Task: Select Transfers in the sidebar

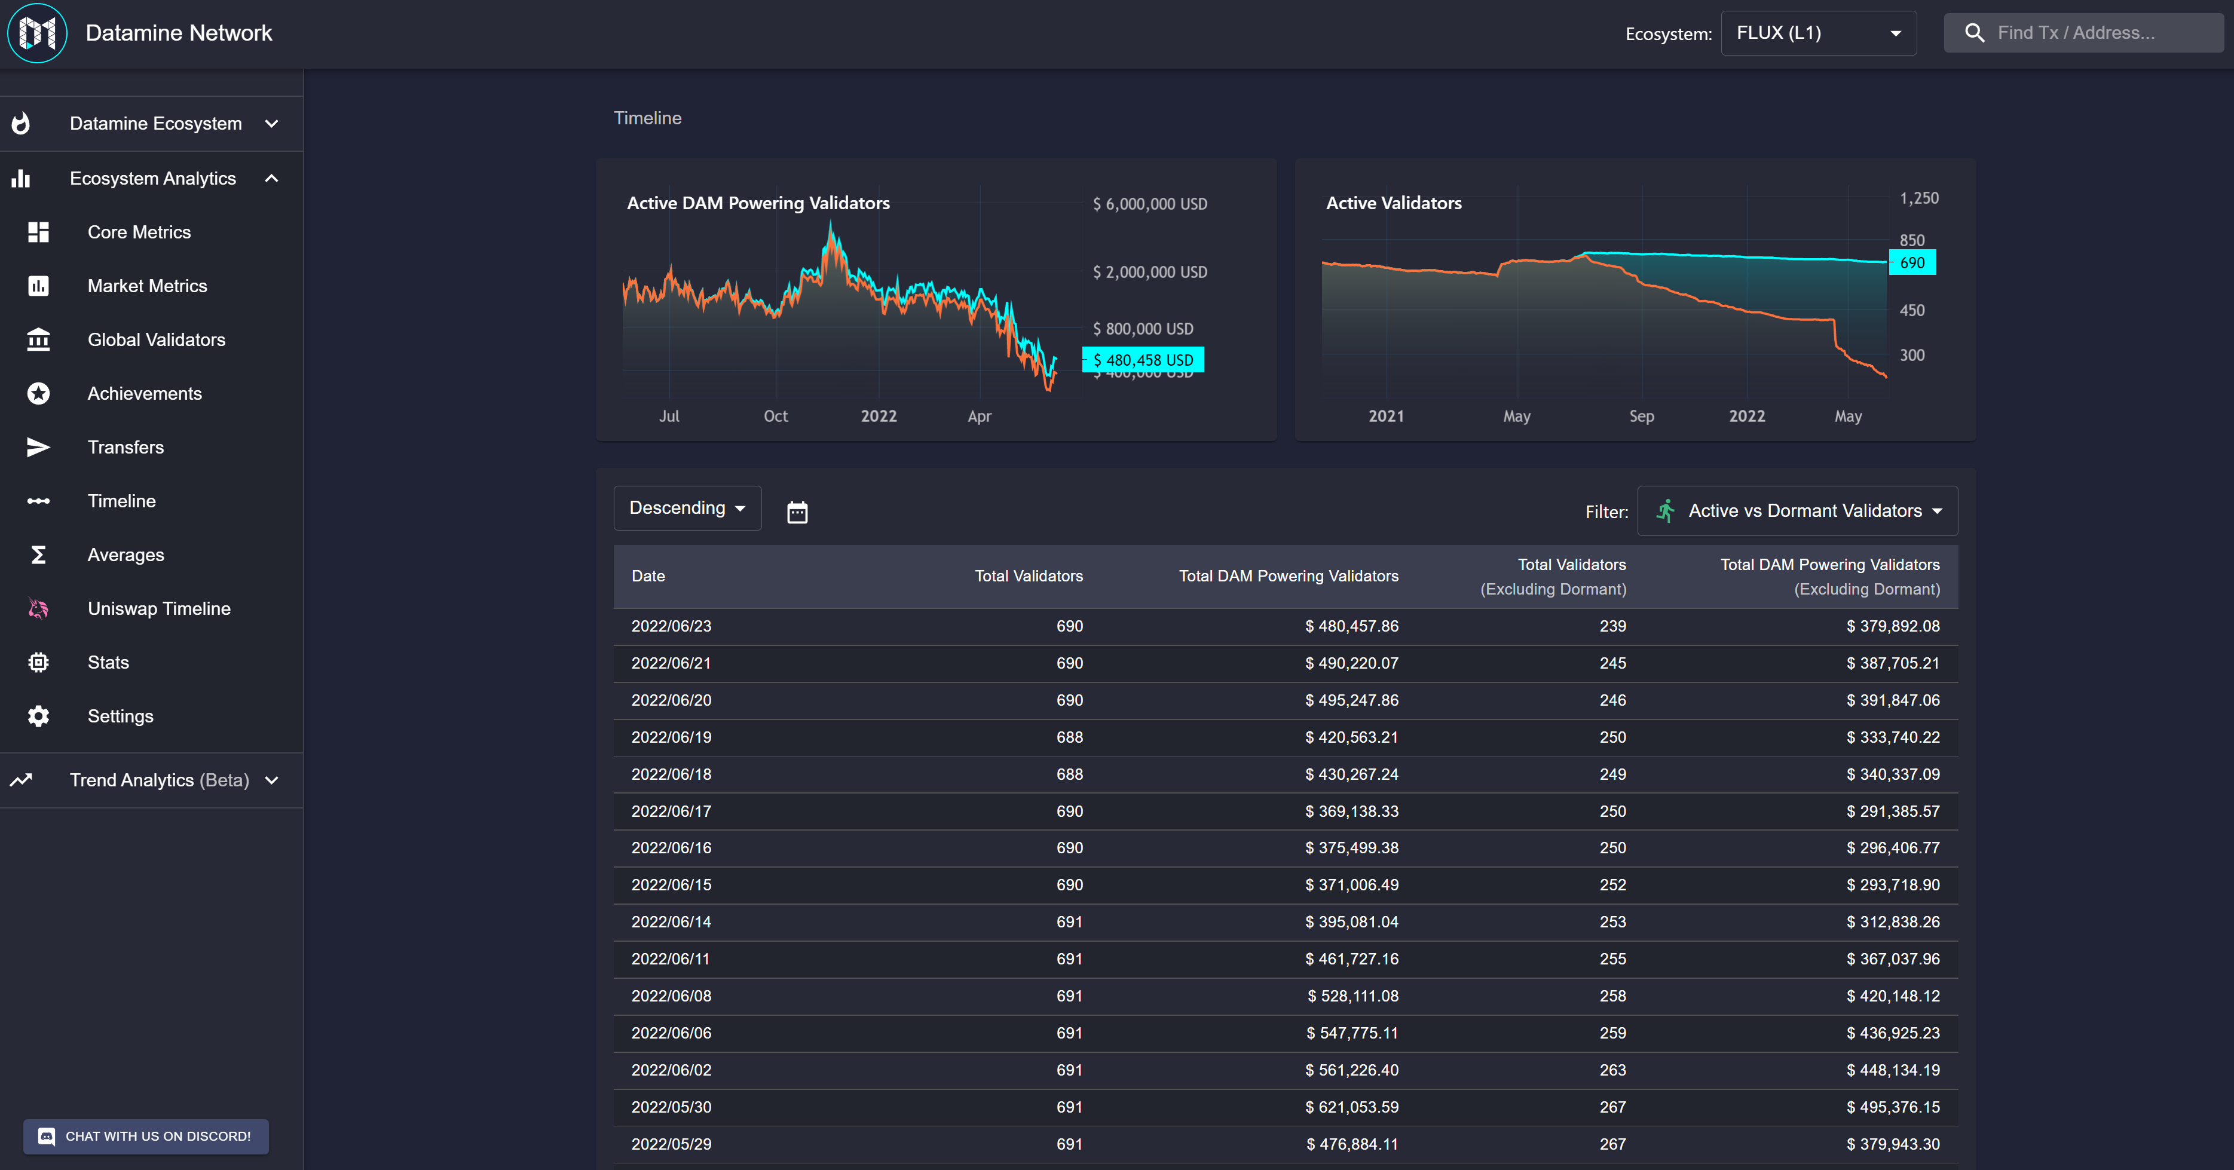Action: [126, 448]
